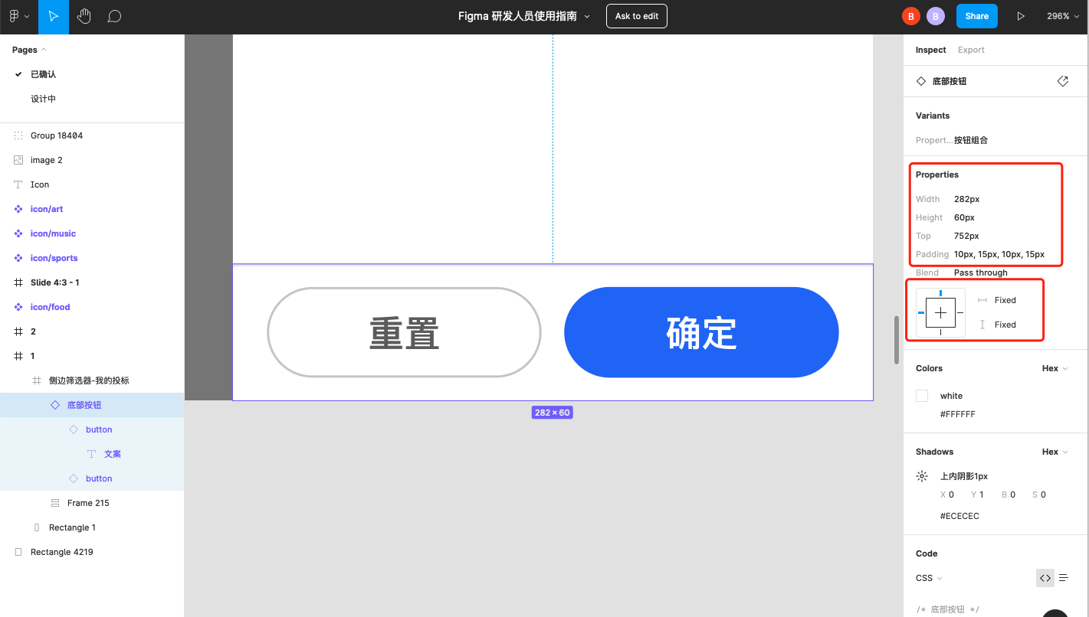Click the icon/food component icon
This screenshot has height=617, width=1089.
click(x=18, y=307)
